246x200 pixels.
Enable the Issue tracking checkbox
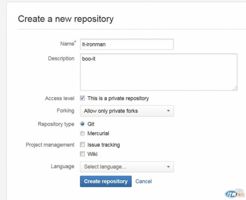point(82,145)
